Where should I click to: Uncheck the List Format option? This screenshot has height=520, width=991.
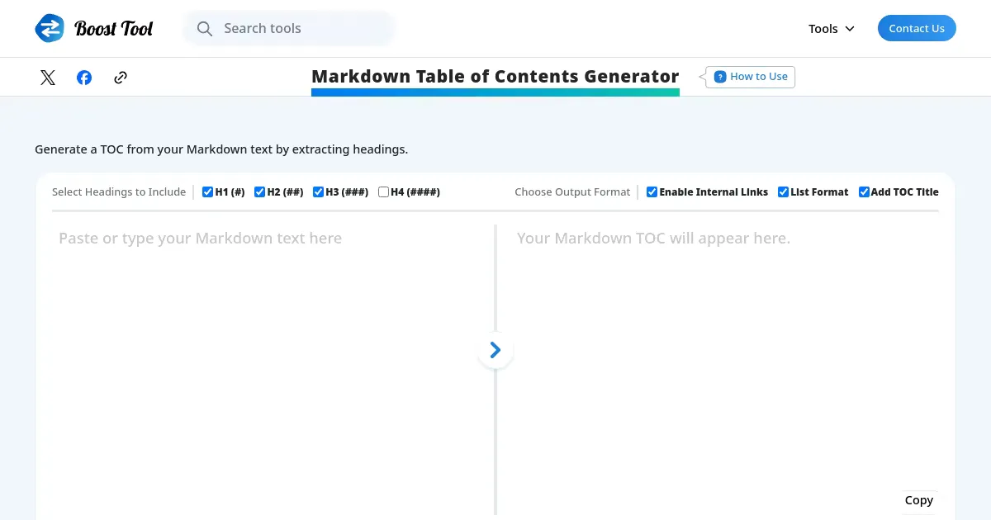pos(784,192)
